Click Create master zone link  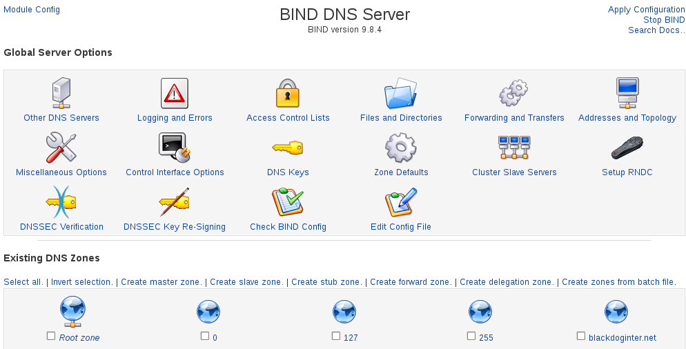(161, 282)
